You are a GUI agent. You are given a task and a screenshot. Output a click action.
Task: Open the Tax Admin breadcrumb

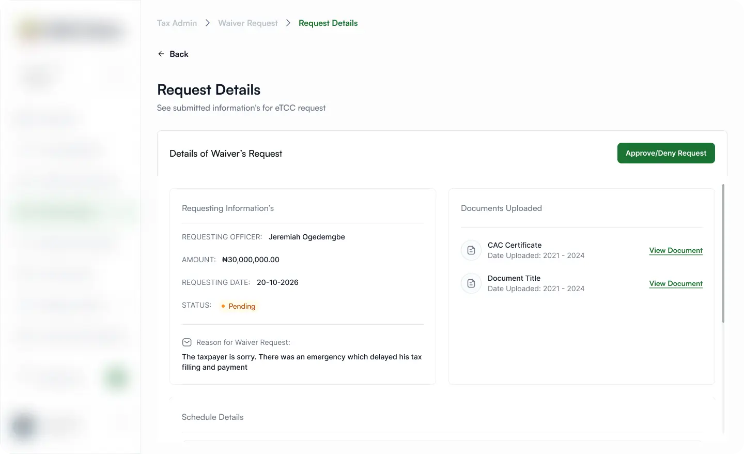pos(177,23)
